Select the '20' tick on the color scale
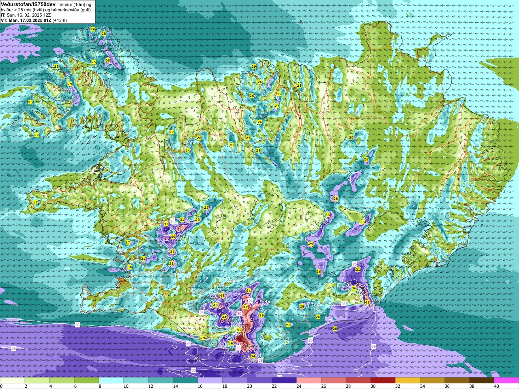Viewport: 519px width, 389px height. [249, 386]
